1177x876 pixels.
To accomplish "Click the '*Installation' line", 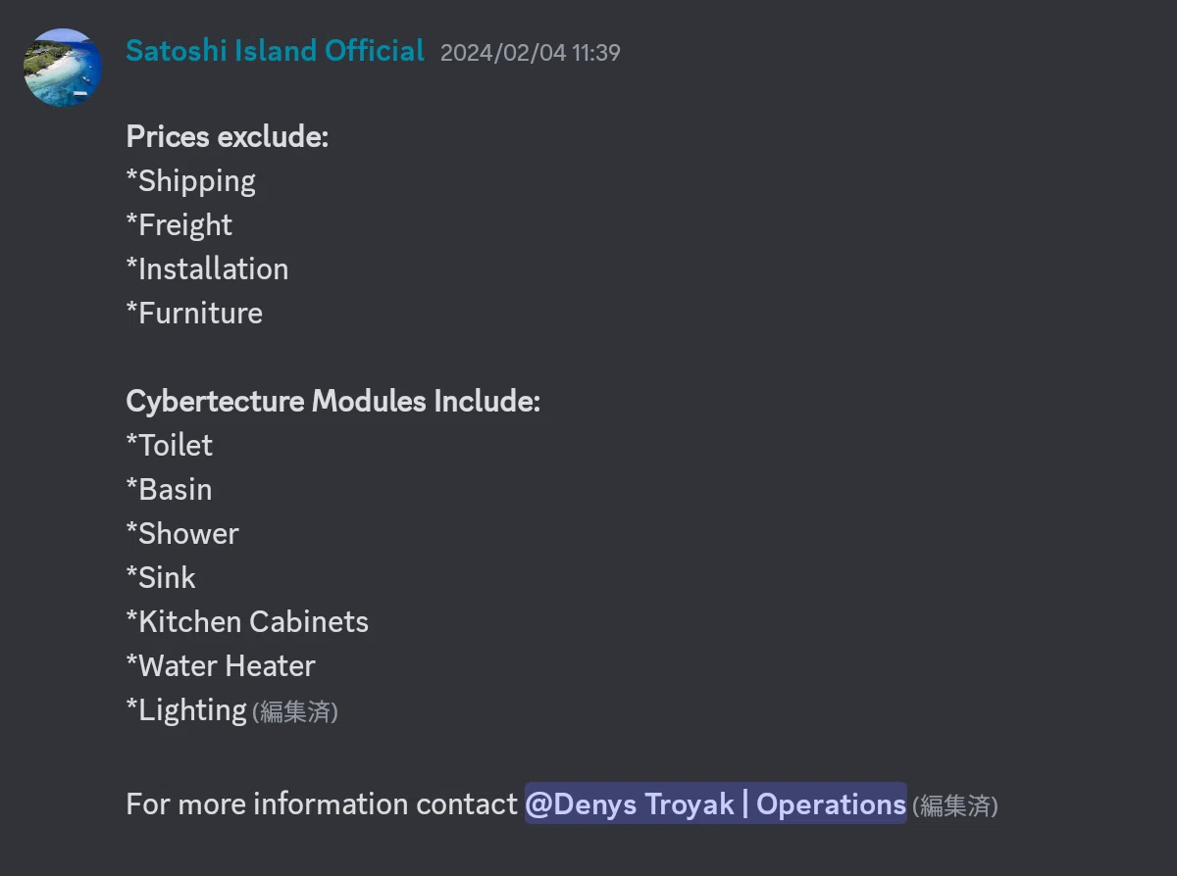I will tap(208, 268).
